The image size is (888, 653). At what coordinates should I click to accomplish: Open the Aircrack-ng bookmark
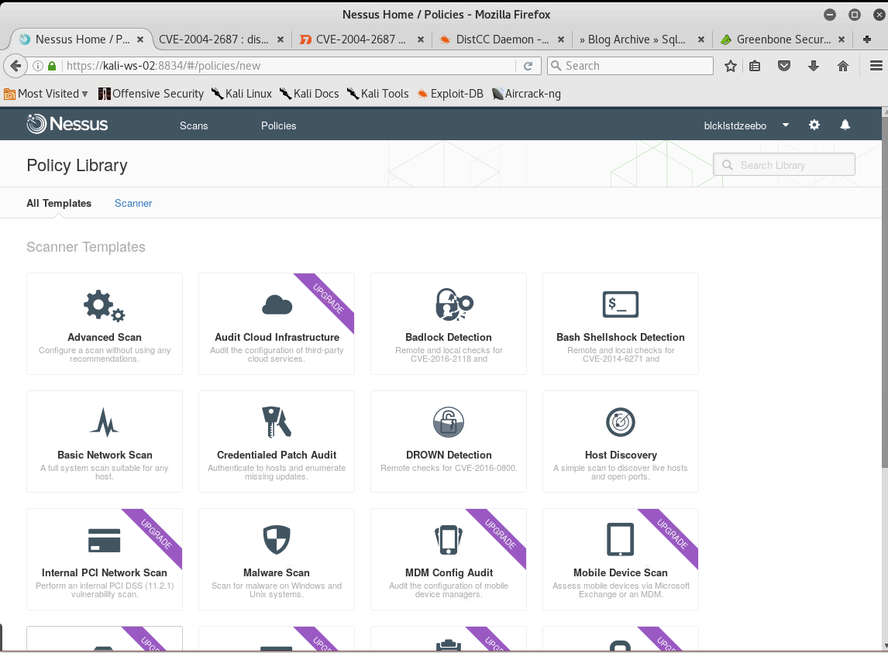click(526, 94)
